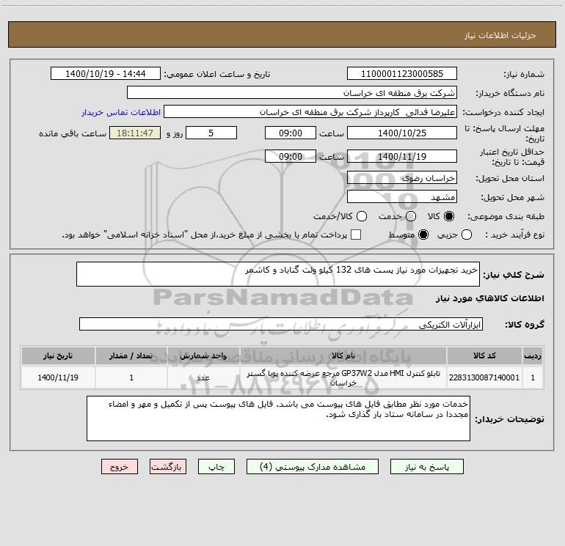The image size is (565, 546).
Task: Click the کد کالا column header
Action: click(x=484, y=355)
